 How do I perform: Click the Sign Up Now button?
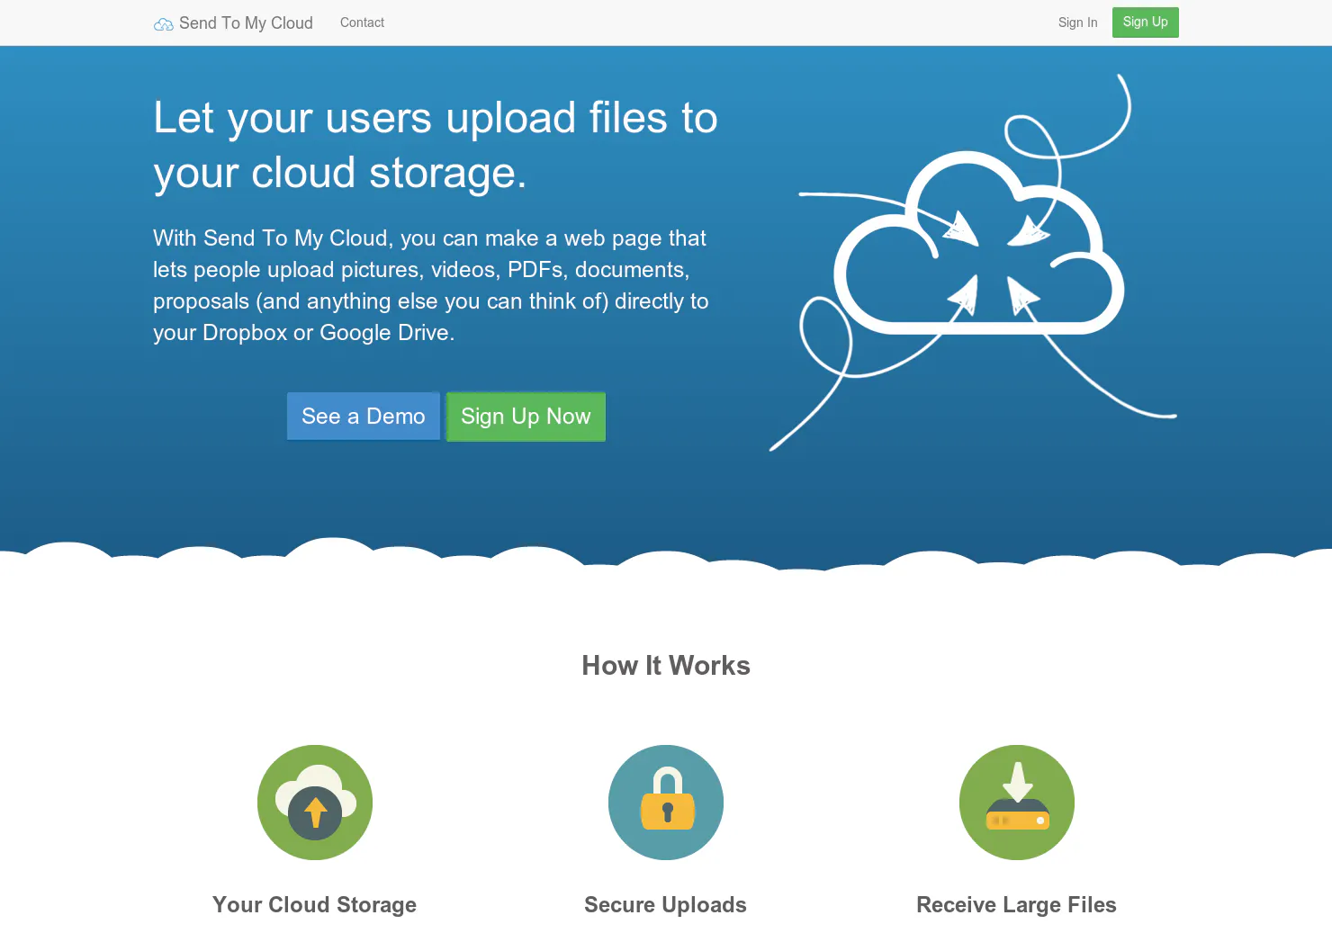click(x=526, y=417)
